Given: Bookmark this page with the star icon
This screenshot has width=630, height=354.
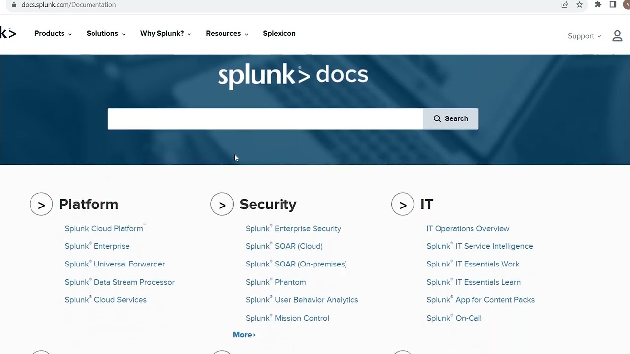Looking at the screenshot, I should coord(579,5).
